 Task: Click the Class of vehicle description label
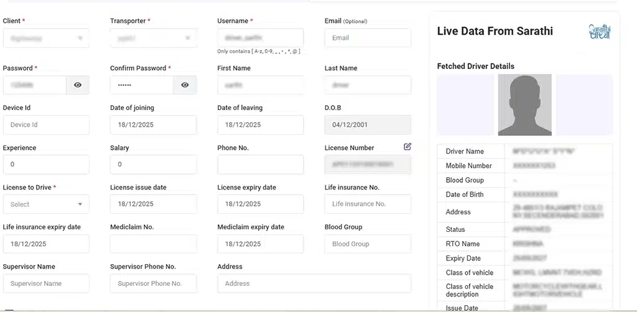tap(469, 290)
